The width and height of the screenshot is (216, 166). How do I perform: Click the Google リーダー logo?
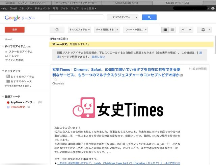tap(20, 18)
